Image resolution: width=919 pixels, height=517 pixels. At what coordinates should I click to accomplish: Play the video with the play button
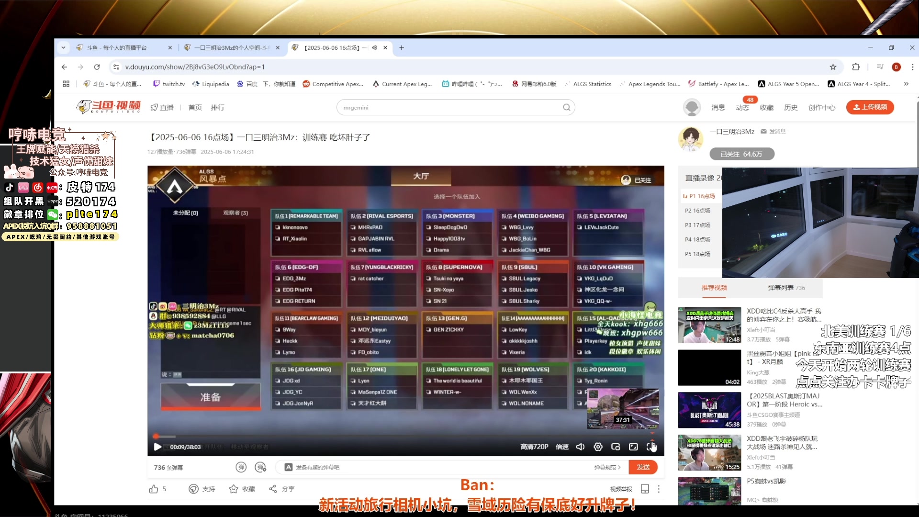point(157,447)
